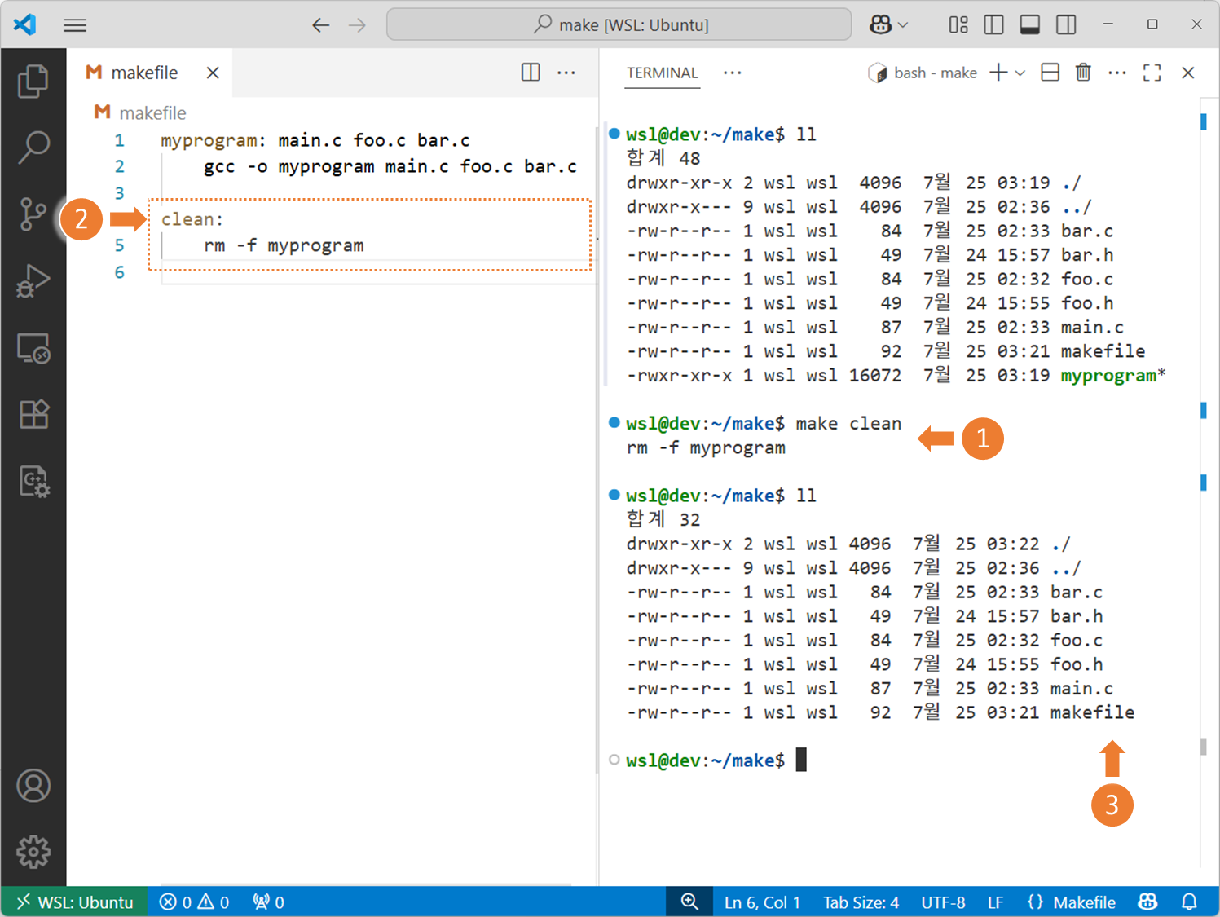1220x917 pixels.
Task: Open additional panel views ellipsis beside TERMINAL
Action: click(x=733, y=73)
